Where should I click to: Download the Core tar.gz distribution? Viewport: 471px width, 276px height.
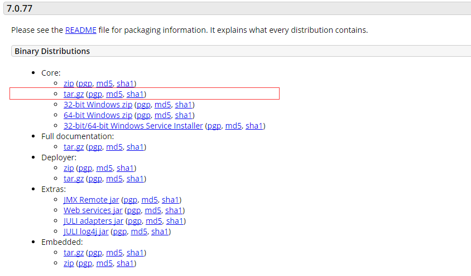click(x=73, y=94)
